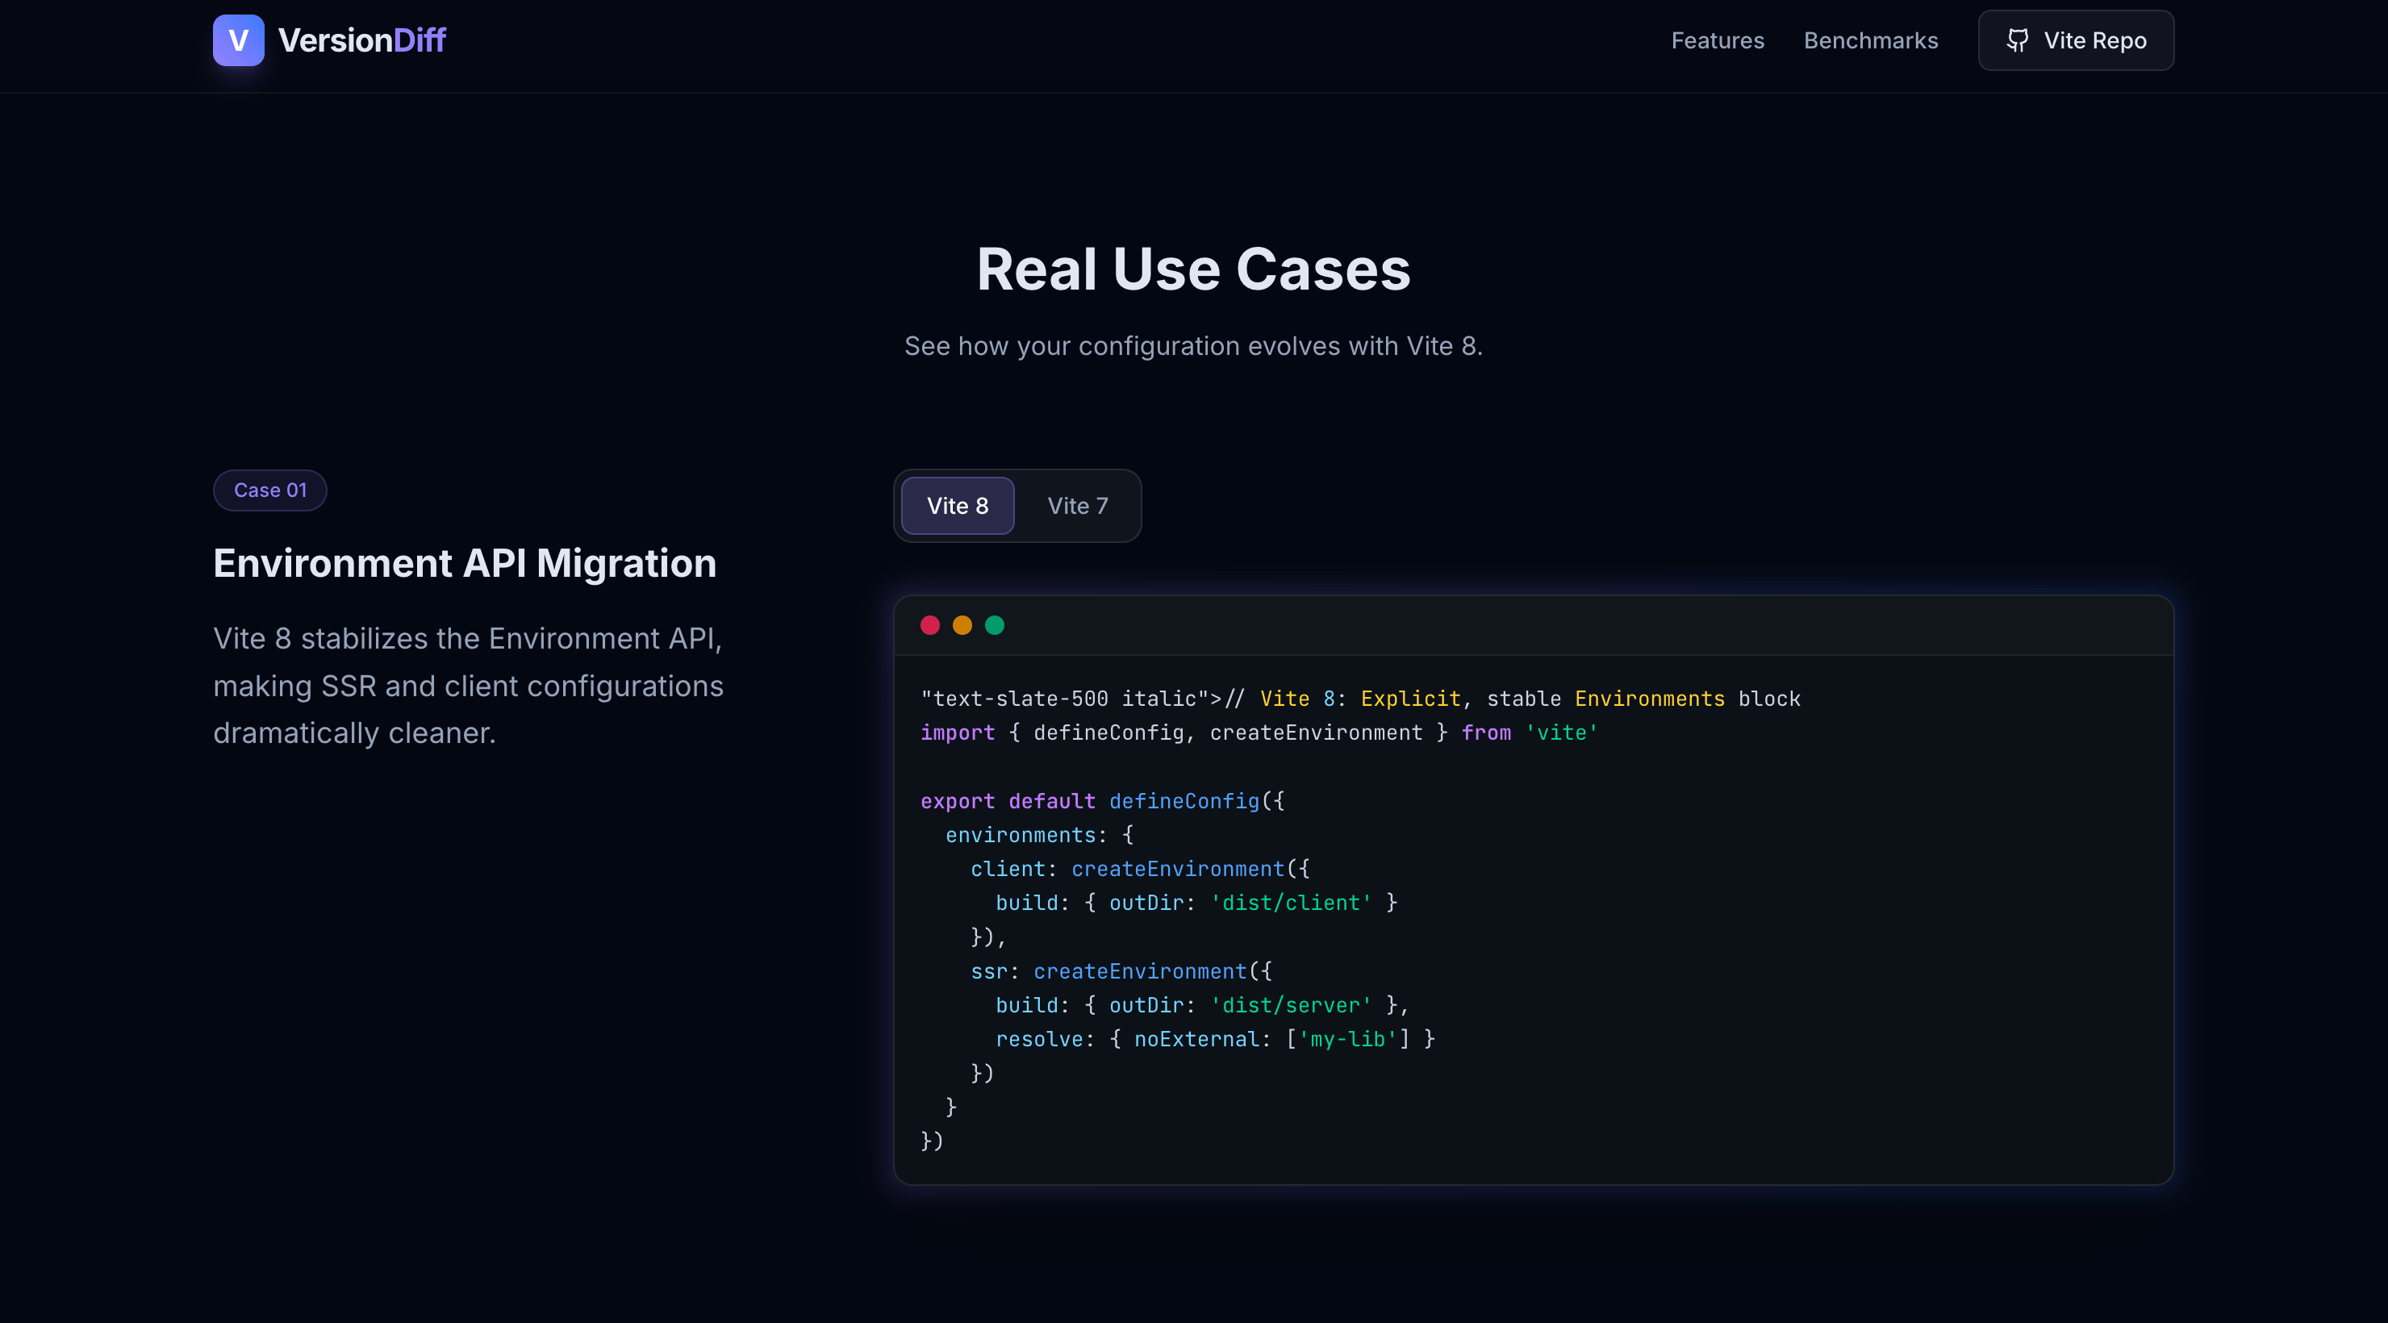Click the VersionDiff brand name

(361, 40)
